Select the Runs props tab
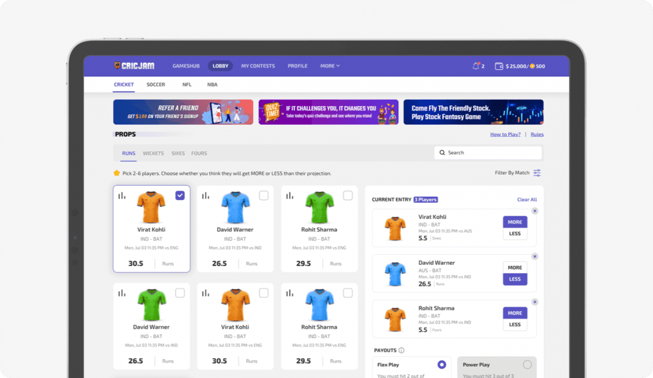The height and width of the screenshot is (378, 653). pyautogui.click(x=128, y=153)
